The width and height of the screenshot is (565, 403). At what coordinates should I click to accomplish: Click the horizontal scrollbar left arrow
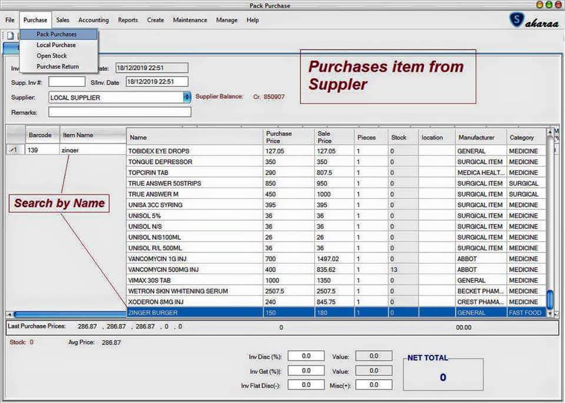[9, 314]
